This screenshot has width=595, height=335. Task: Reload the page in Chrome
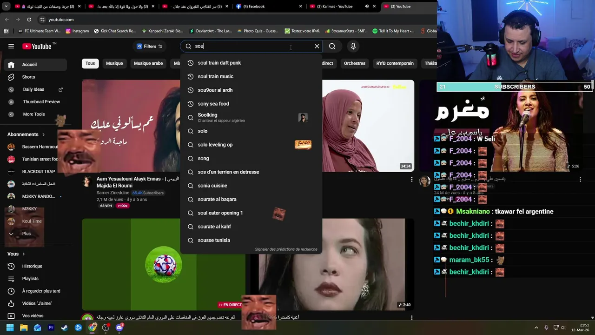[x=29, y=20]
